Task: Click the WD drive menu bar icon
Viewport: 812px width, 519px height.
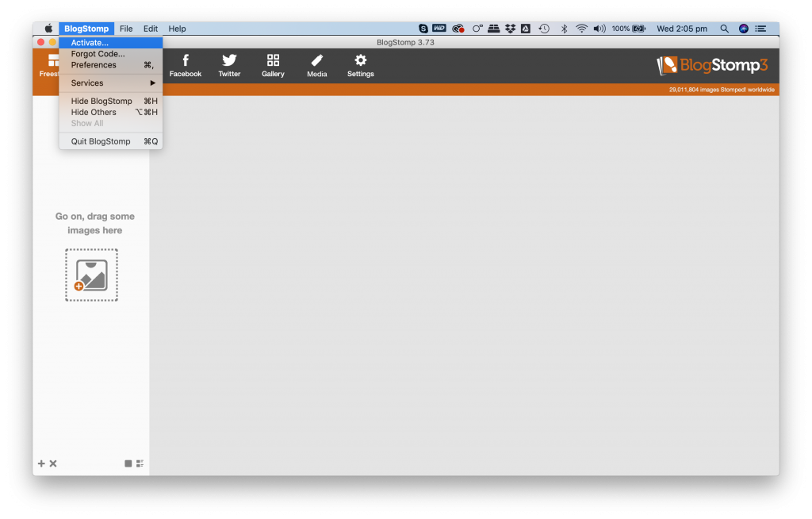Action: click(439, 29)
